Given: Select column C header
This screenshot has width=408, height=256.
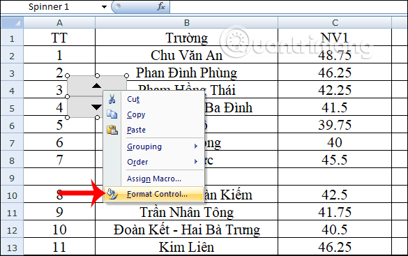Looking at the screenshot, I should pyautogui.click(x=335, y=22).
